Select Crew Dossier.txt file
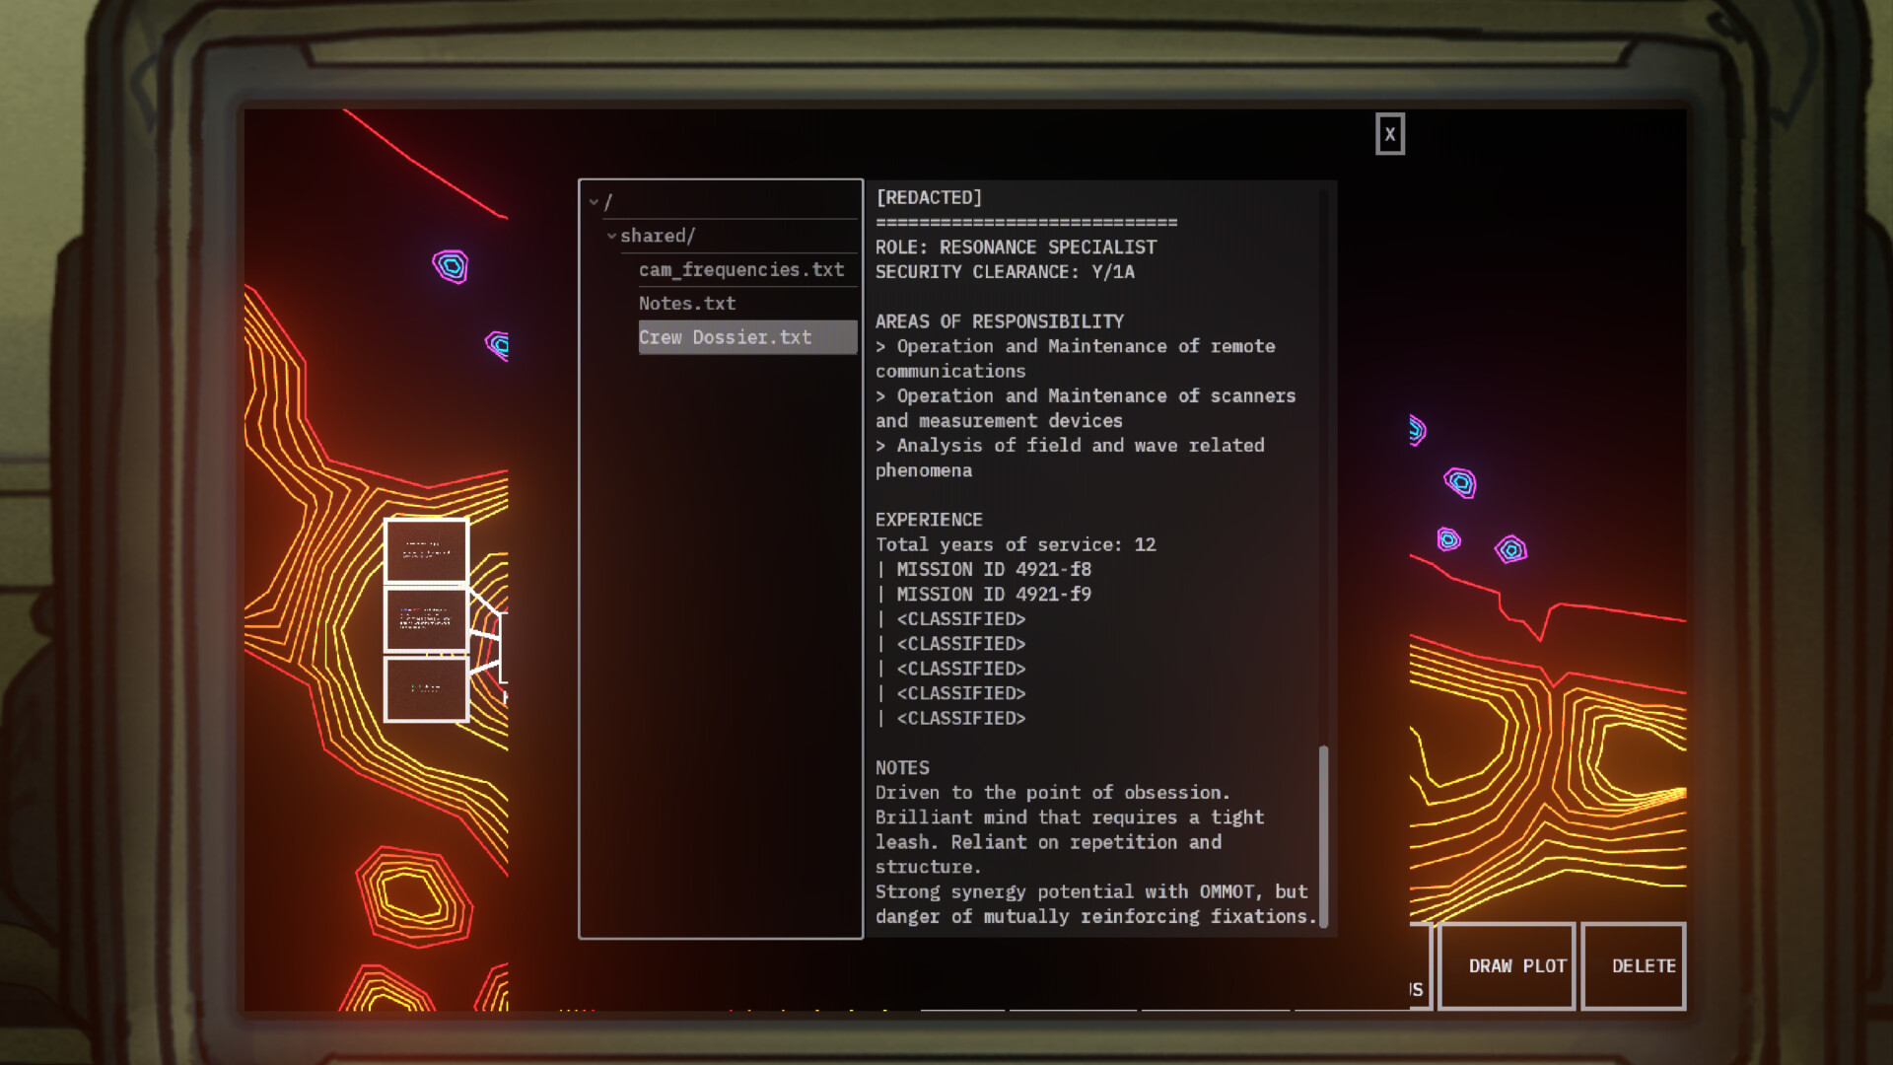Image resolution: width=1893 pixels, height=1065 pixels. click(725, 337)
